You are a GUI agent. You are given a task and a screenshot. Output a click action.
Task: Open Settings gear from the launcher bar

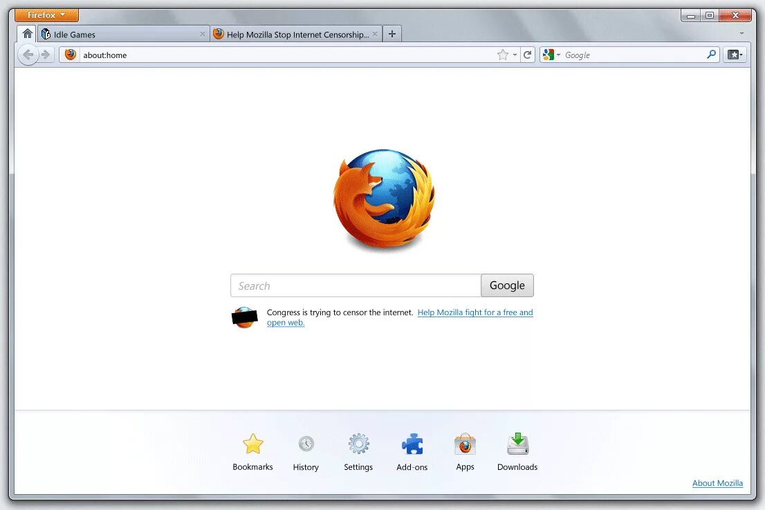tap(358, 452)
